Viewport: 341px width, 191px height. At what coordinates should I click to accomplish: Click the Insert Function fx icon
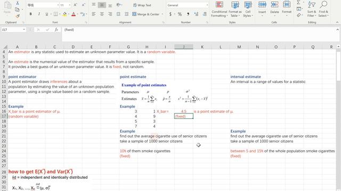[x=56, y=30]
